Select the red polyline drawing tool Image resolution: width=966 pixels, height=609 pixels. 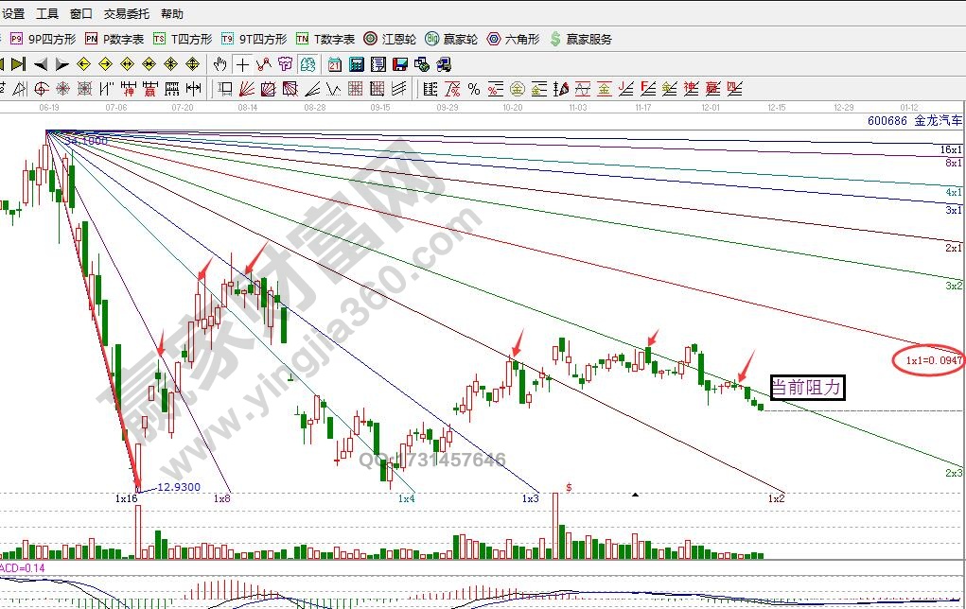(264, 64)
